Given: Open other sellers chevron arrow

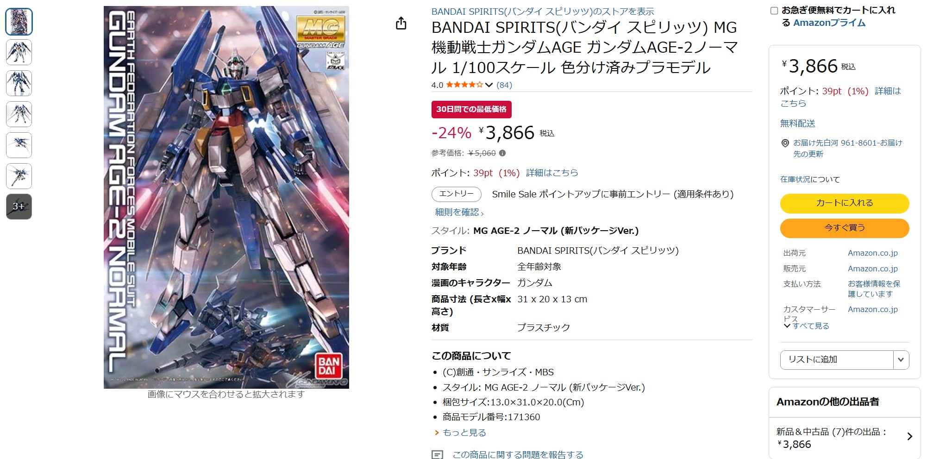Looking at the screenshot, I should click(909, 436).
